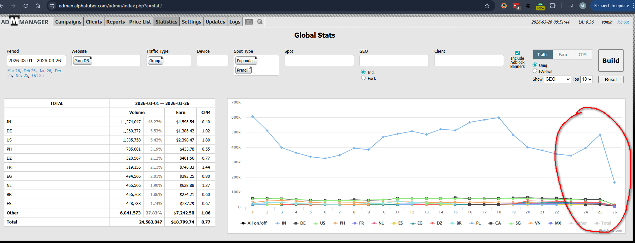
Task: Open the Campaigns menu item
Action: (68, 22)
